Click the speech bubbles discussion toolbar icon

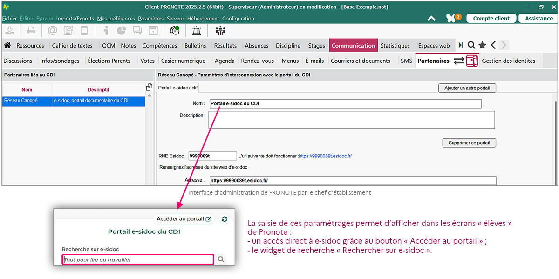(x=137, y=31)
